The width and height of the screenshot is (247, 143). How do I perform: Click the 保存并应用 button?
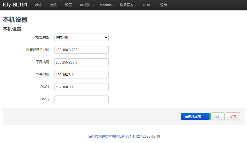[192, 116]
